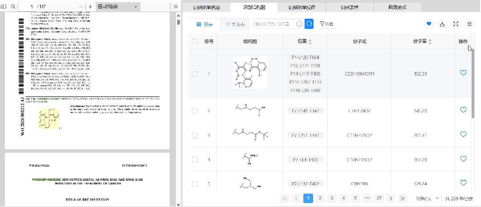Click the filled heart favorite-all icon
This screenshot has height=207, width=481.
tap(429, 24)
